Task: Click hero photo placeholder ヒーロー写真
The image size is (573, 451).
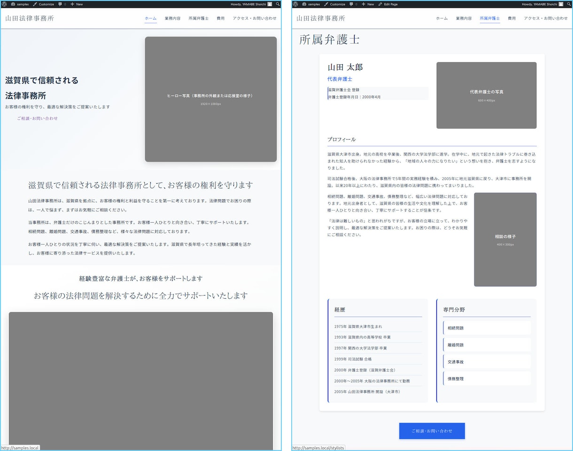Action: pyautogui.click(x=211, y=99)
